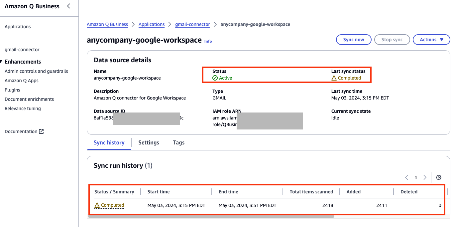Viewport: 453px width, 227px height.
Task: Click the anycompany-google-workspace page title
Action: coord(144,40)
